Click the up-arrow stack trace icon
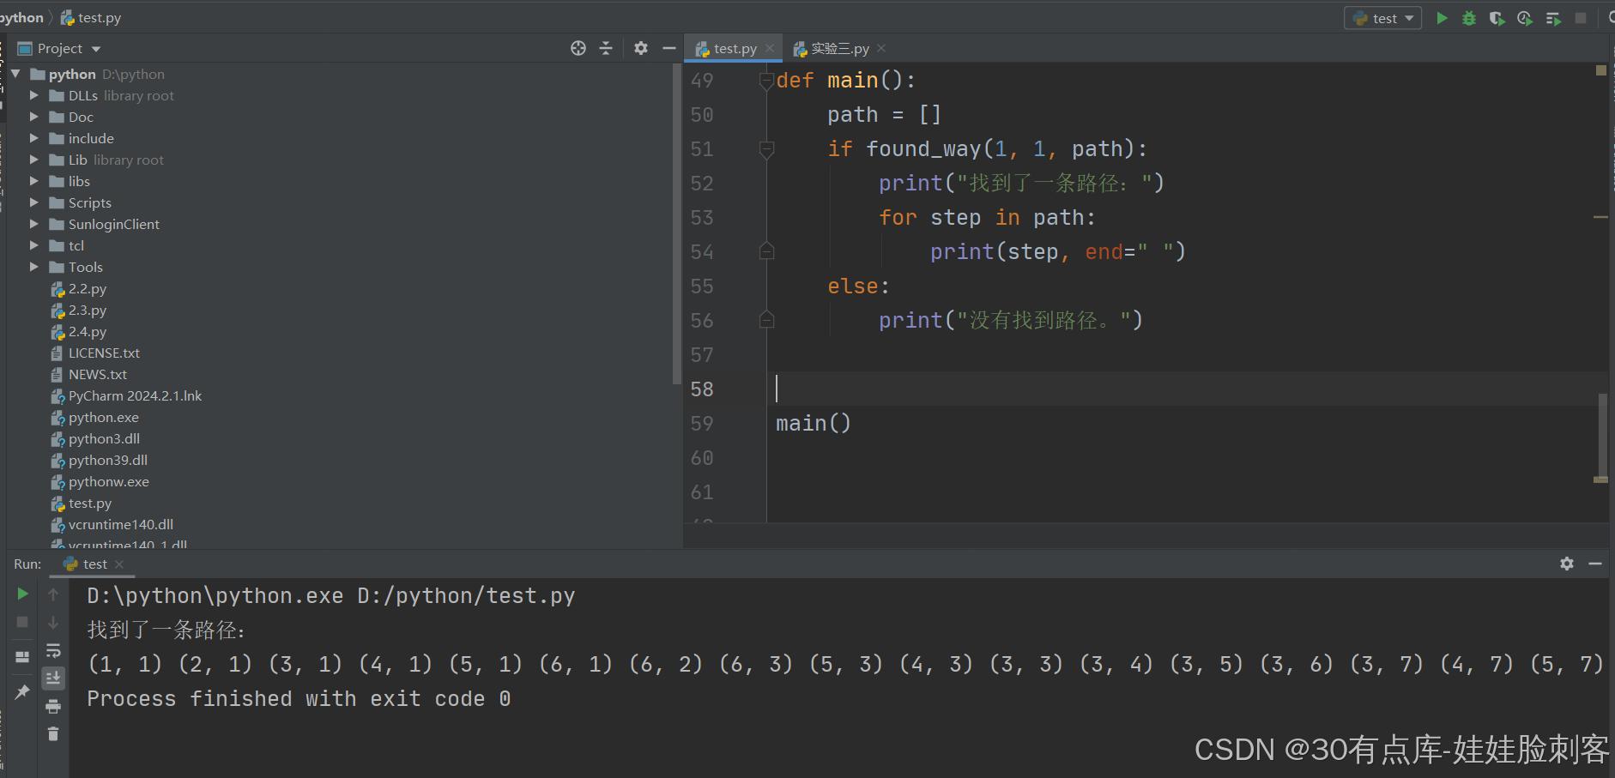 coord(53,594)
